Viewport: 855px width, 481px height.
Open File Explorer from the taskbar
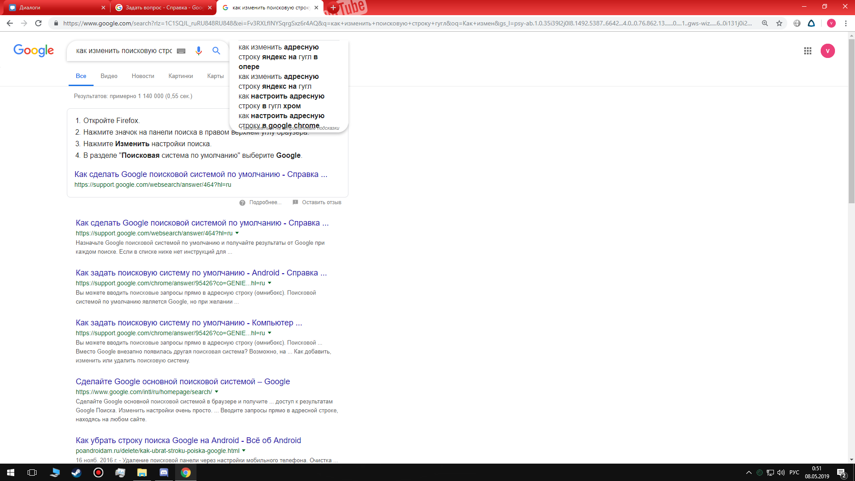coord(142,473)
